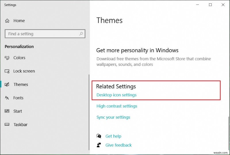Click the Lock screen icon
Screen dimensions: 230x155
(x=7, y=71)
